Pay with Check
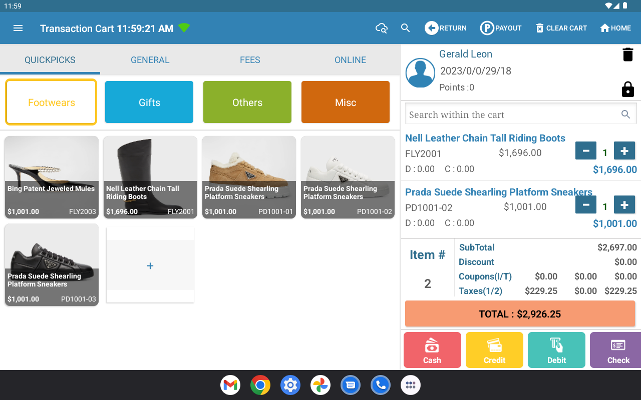Viewport: 641px width, 400px height. [616, 350]
